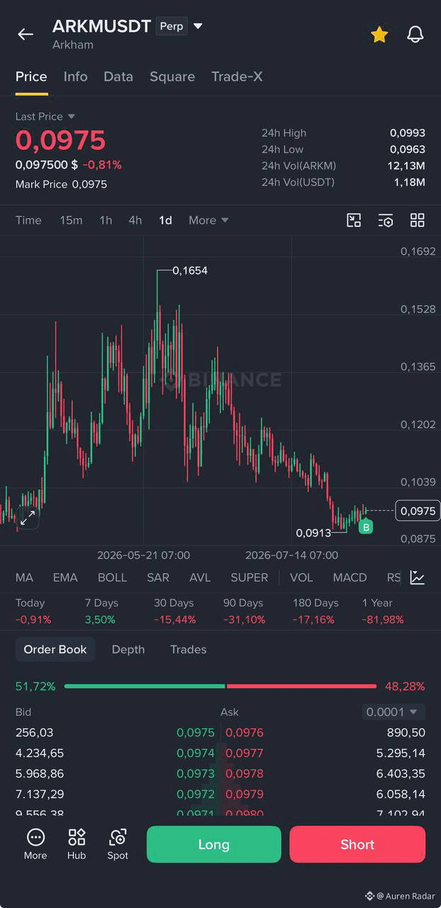Tap the Mark Price 0,0975 text
This screenshot has height=908, width=441.
[x=61, y=184]
